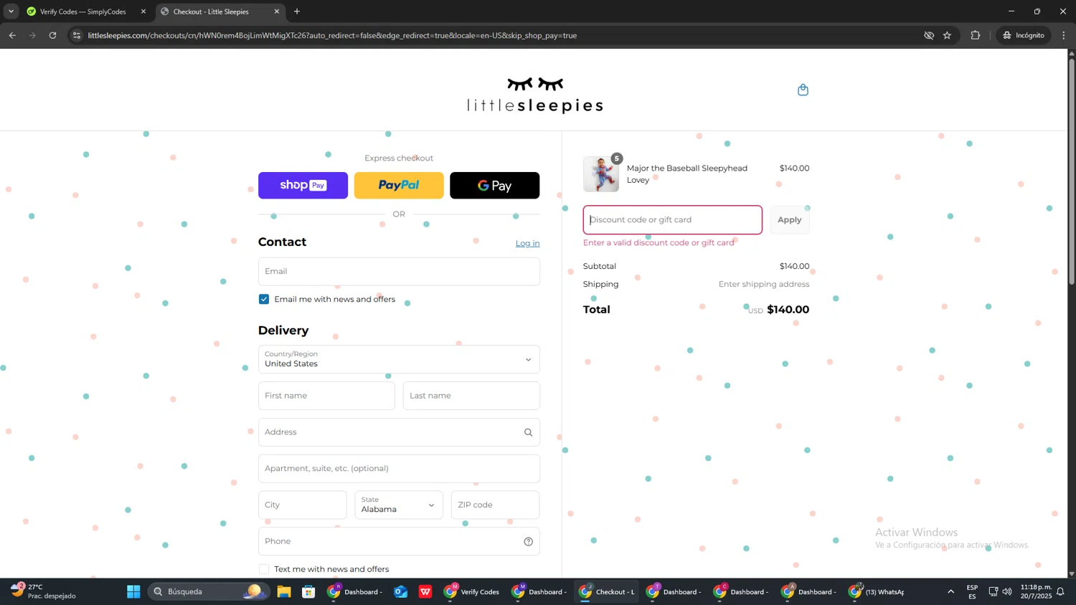Focus the Last name field
The width and height of the screenshot is (1076, 605).
click(471, 396)
